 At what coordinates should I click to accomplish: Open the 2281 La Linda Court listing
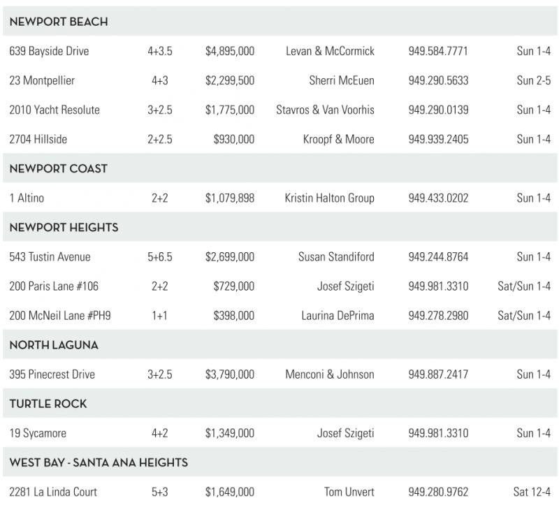pos(53,492)
